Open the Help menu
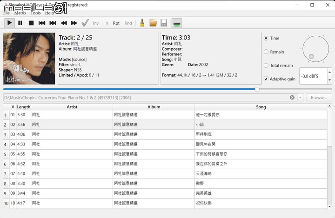 [x=49, y=13]
